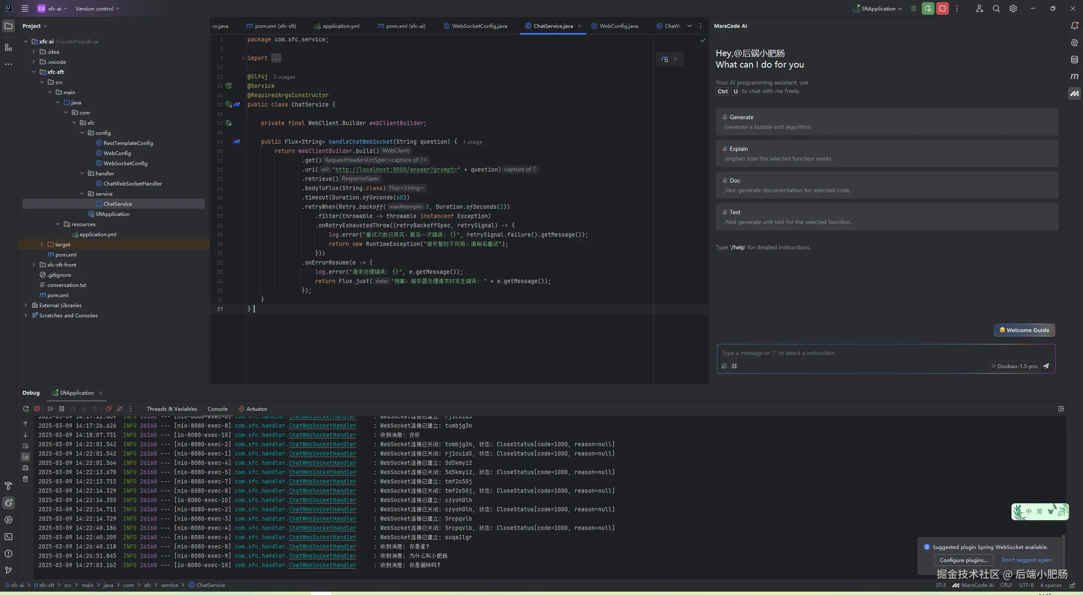Toggle Mute Breakpoints in debug toolbar
Viewport: 1083px width, 595px height.
120,409
